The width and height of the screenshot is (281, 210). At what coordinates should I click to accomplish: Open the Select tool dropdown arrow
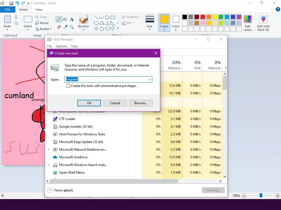tap(28, 30)
